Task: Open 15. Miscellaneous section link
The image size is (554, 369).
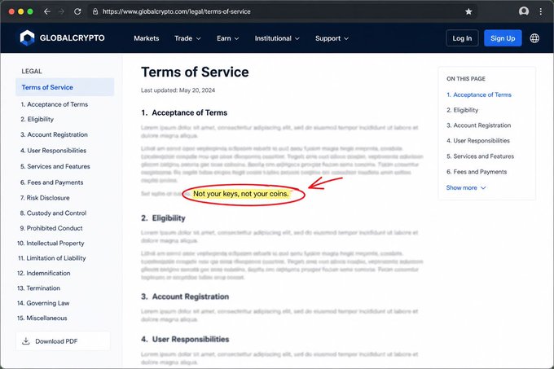Action: pyautogui.click(x=42, y=318)
